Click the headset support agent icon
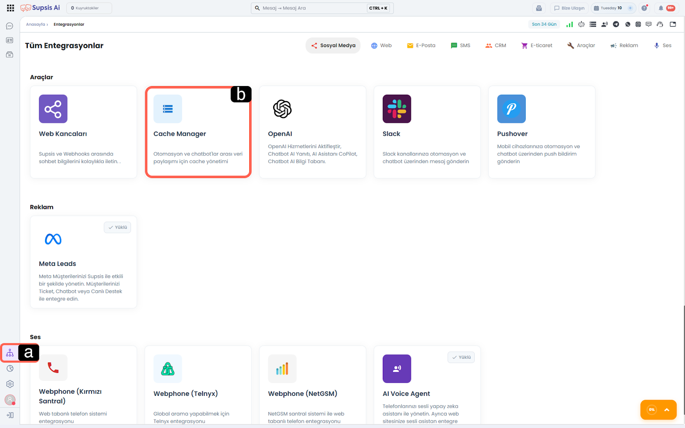The height and width of the screenshot is (428, 685). 660,24
